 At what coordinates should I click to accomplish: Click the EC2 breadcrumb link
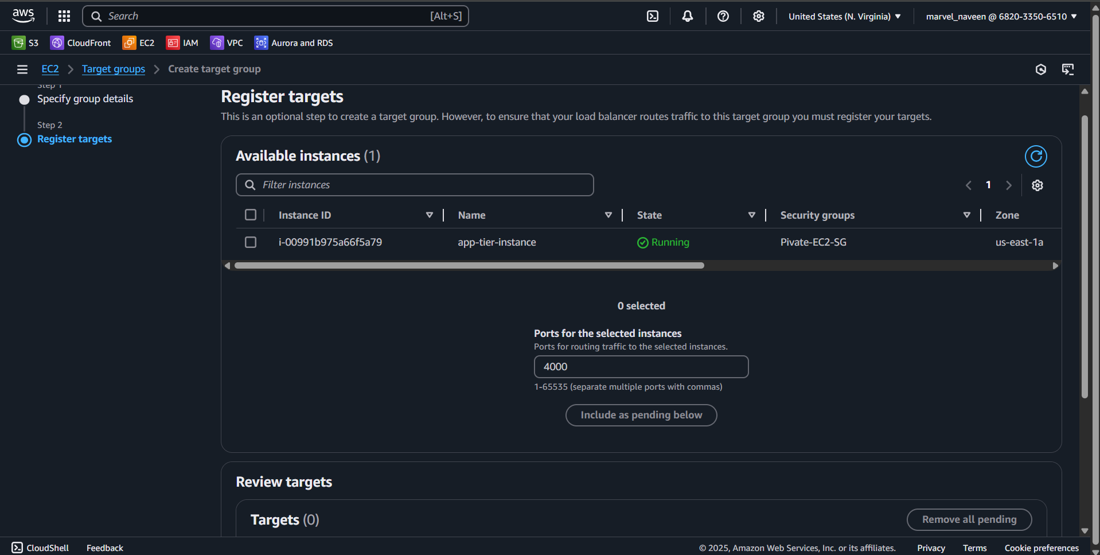(x=50, y=69)
